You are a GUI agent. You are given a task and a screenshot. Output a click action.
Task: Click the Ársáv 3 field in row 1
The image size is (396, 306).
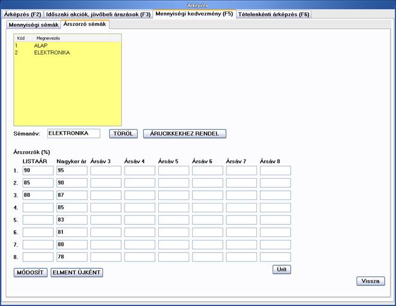[x=106, y=170]
